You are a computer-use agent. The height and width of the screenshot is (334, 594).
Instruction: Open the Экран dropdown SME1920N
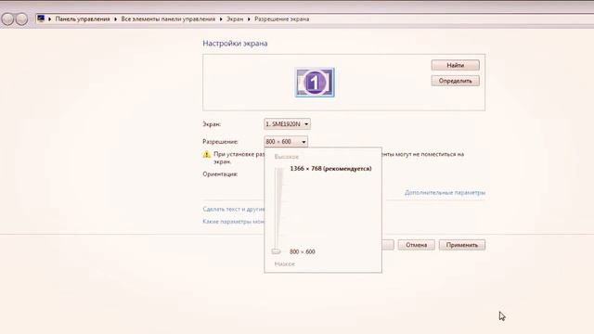[287, 123]
